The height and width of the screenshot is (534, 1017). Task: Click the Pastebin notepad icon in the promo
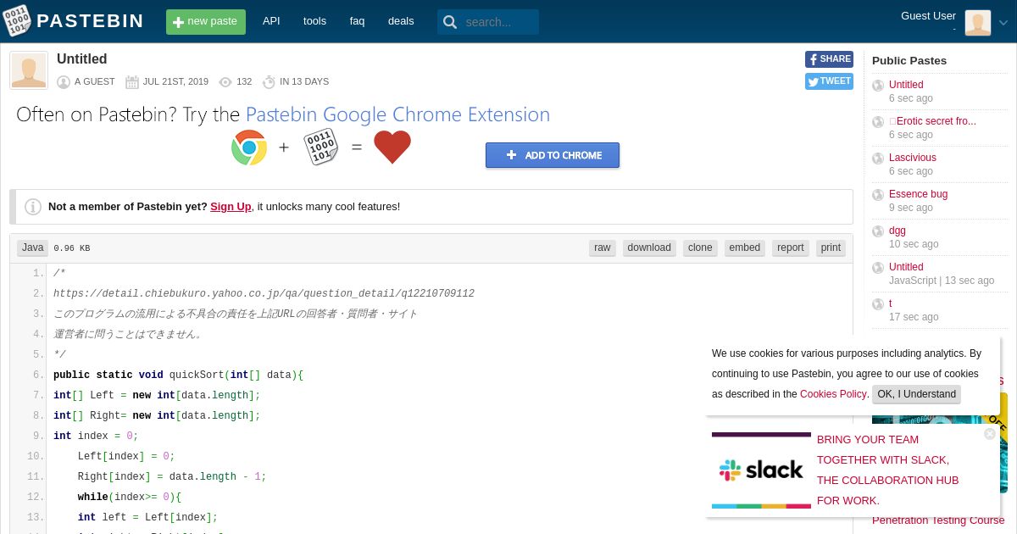point(321,147)
